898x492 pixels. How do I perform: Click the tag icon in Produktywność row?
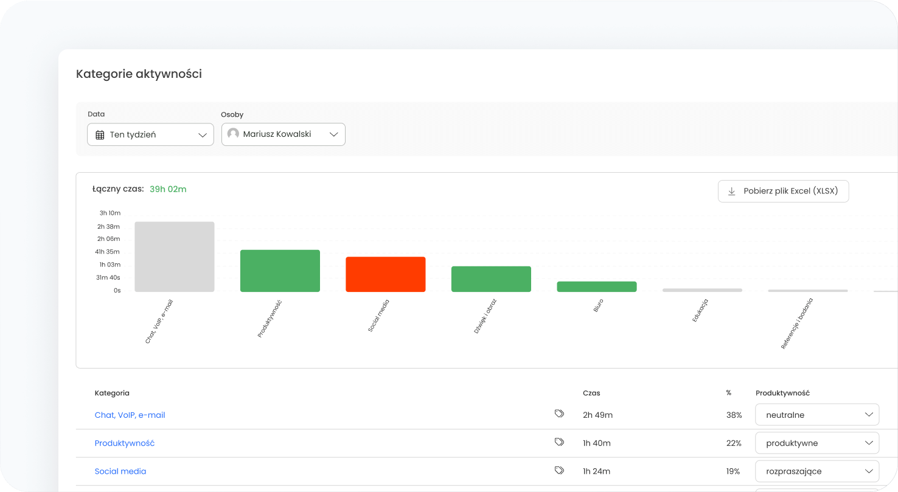[x=559, y=442]
